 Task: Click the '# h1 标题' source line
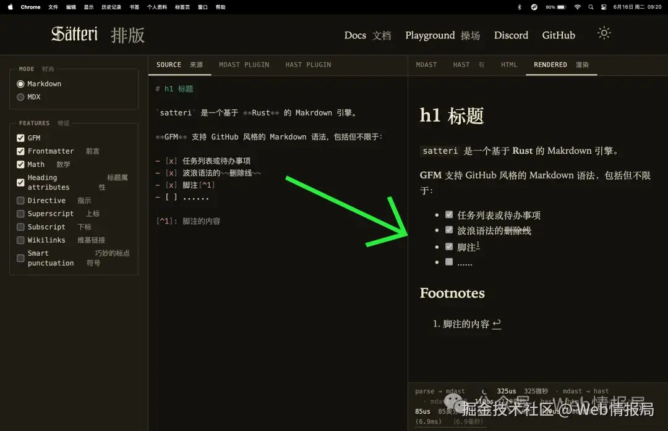pyautogui.click(x=174, y=88)
